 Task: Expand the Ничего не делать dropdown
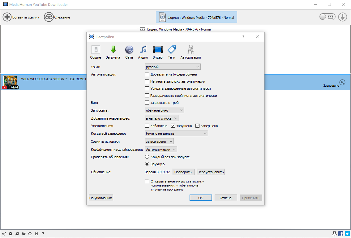click(176, 133)
